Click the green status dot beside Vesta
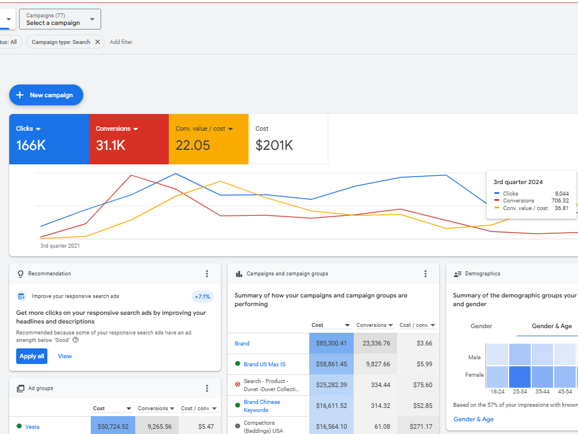The width and height of the screenshot is (578, 434). 19,426
